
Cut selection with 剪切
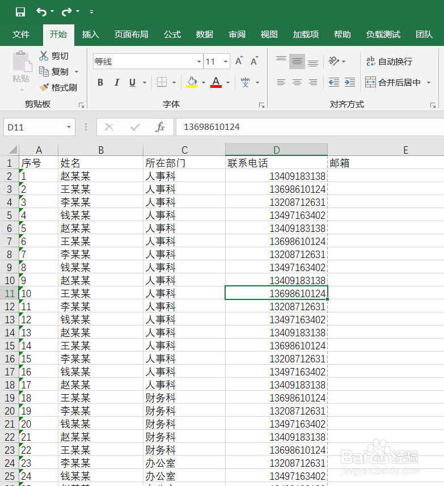[54, 56]
